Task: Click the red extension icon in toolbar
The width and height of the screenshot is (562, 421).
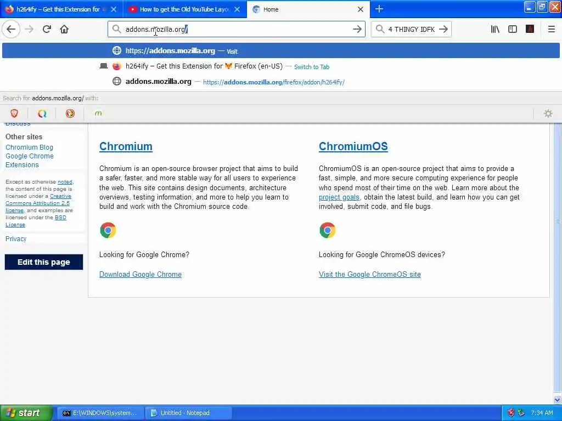Action: tap(530, 29)
